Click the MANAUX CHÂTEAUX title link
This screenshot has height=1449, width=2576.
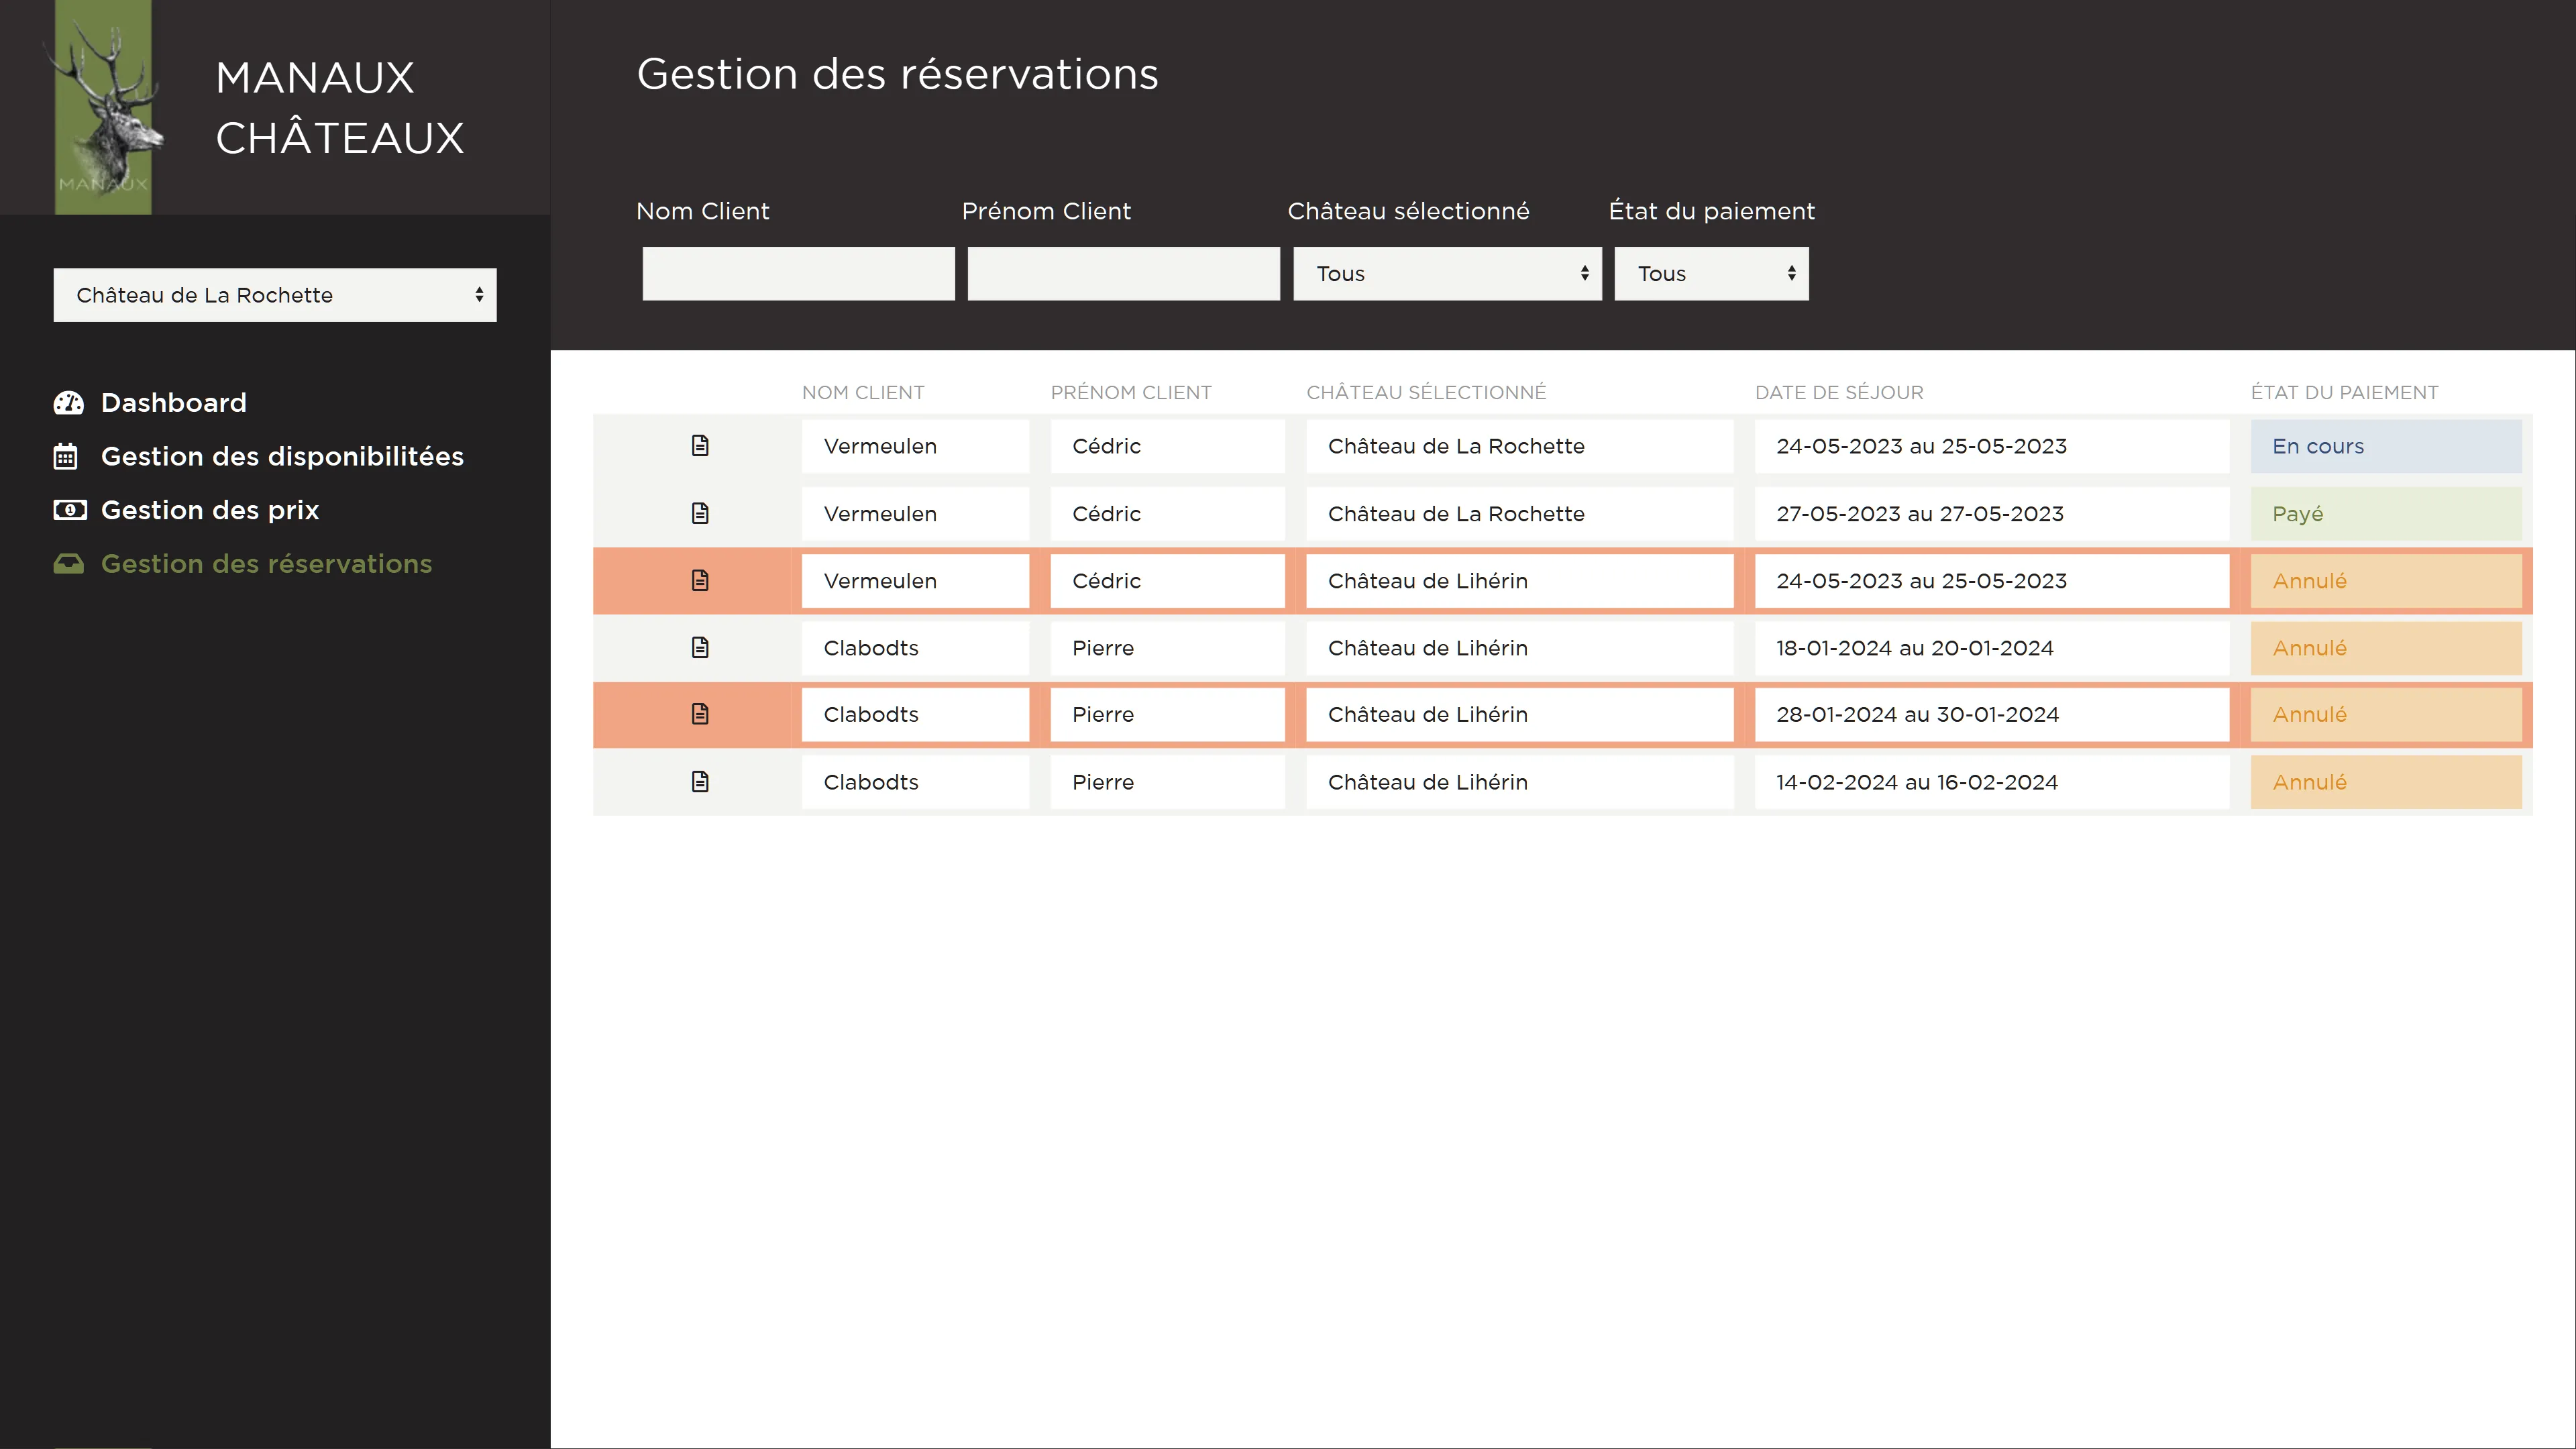pos(340,107)
